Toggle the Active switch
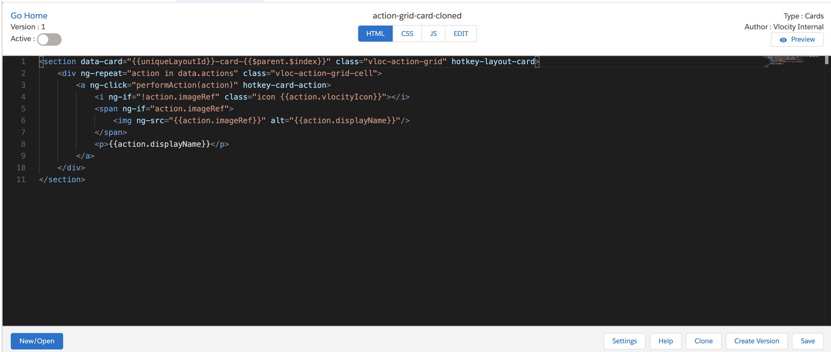Screen dimensions: 831x352 point(49,39)
